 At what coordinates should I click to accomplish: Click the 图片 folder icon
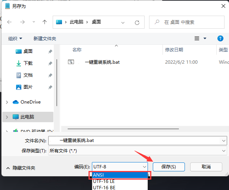pos(19,87)
